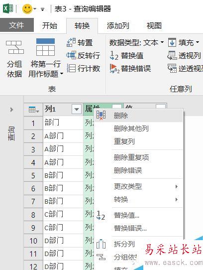Viewport: 203px width, 270px height.
Task: Click cell D部门 in row 11
Action: click(x=63, y=254)
